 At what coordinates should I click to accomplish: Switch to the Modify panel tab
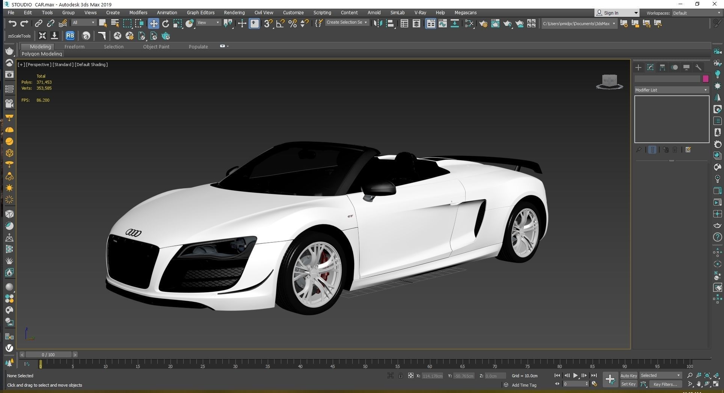point(650,67)
